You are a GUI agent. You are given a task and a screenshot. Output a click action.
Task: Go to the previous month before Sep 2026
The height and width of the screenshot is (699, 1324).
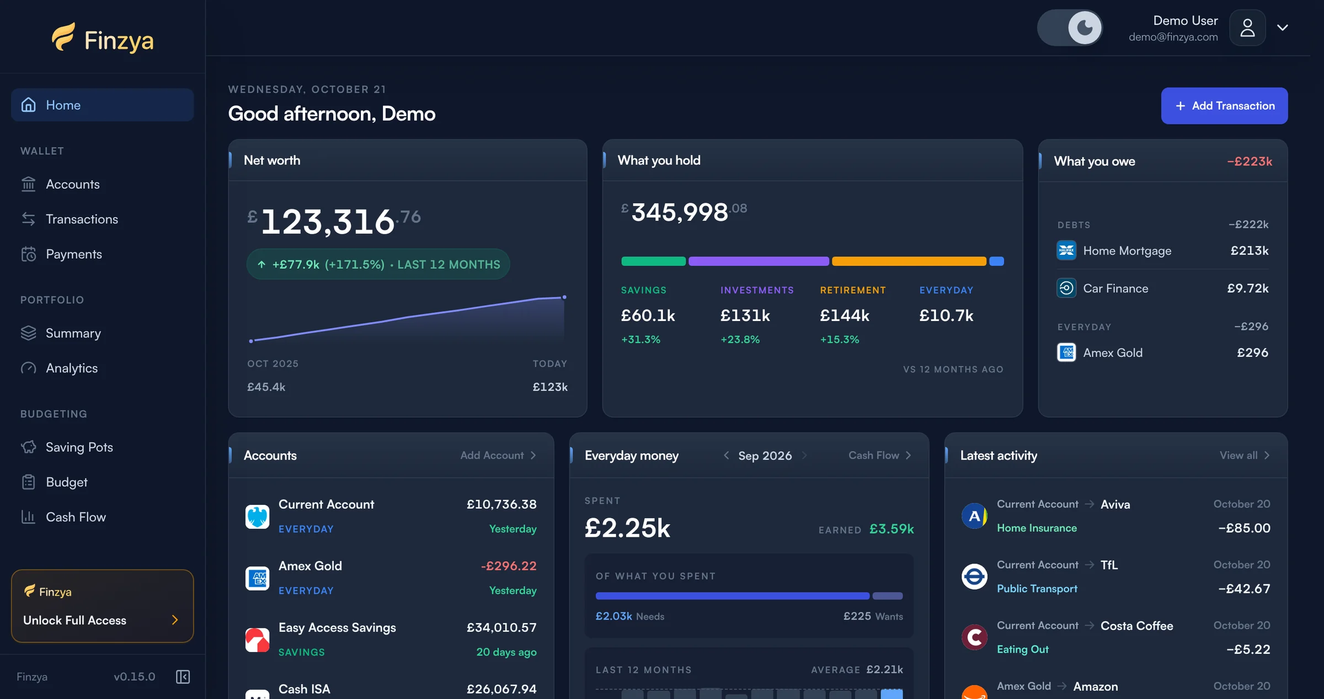pyautogui.click(x=726, y=455)
